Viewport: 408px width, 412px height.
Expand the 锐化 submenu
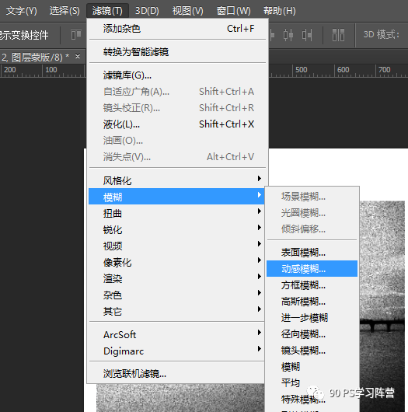176,229
